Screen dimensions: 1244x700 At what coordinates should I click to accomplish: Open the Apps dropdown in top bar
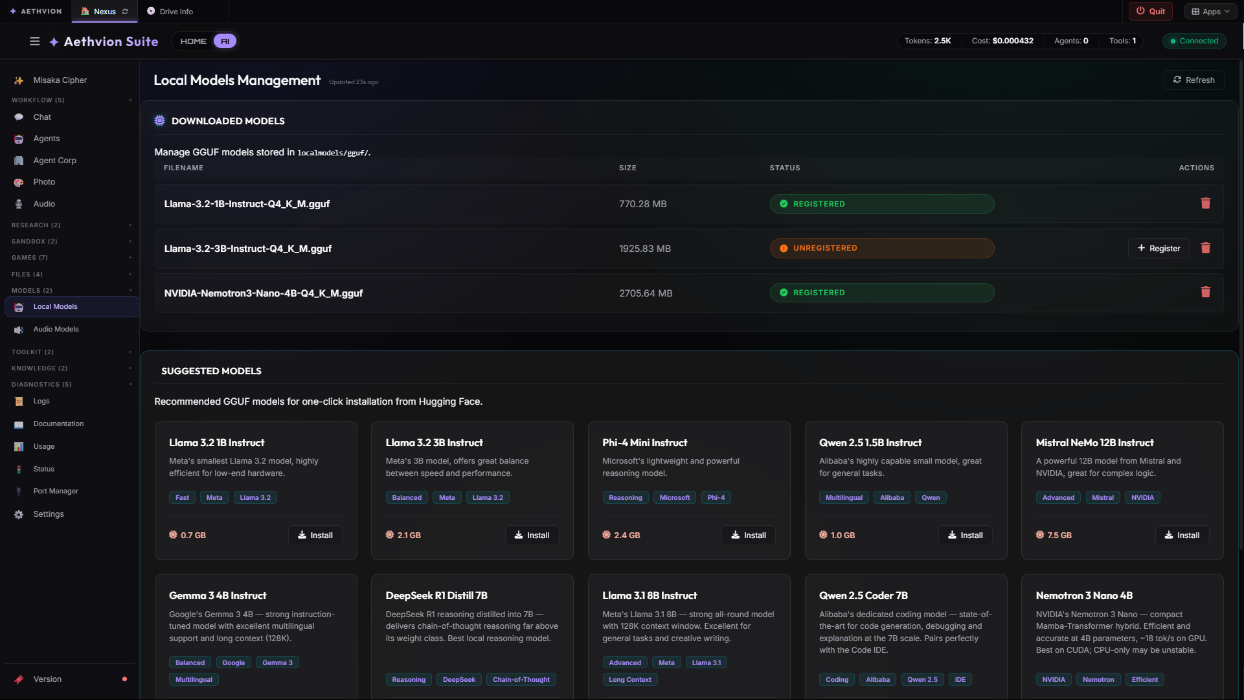pos(1210,12)
